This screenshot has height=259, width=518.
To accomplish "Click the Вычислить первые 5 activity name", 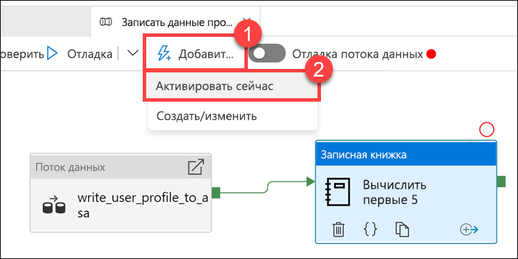I will click(395, 193).
